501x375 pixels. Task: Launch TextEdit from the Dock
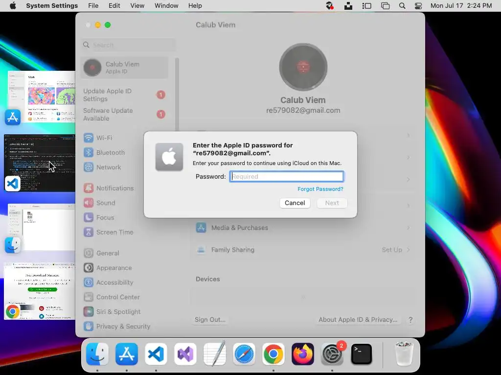(215, 354)
